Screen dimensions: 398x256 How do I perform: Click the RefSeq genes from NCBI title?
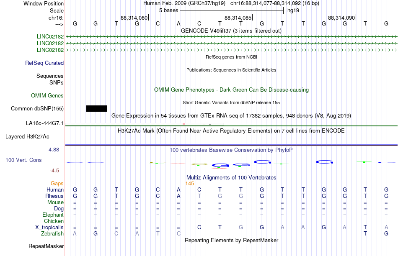[x=231, y=57]
